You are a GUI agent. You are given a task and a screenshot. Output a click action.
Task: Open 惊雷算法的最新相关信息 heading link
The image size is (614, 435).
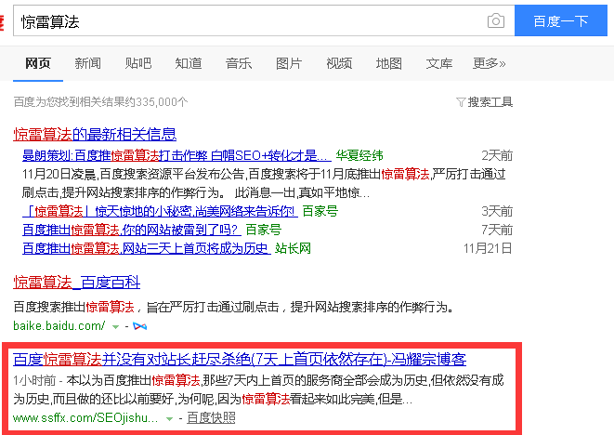tap(95, 135)
